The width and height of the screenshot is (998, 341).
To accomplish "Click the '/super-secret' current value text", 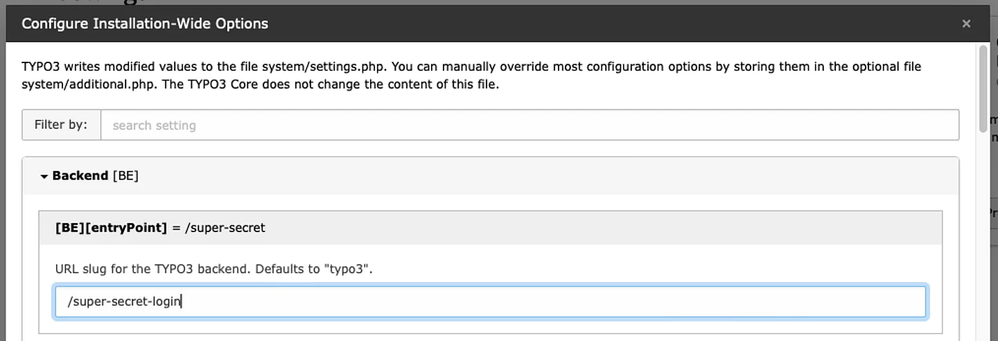I will coord(225,227).
